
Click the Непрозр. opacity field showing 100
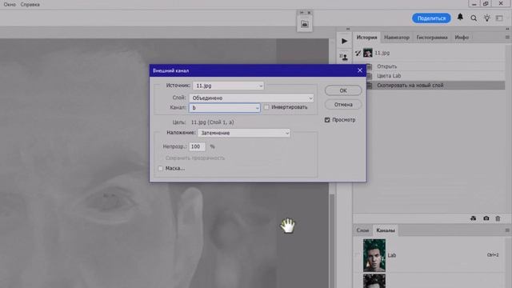198,146
